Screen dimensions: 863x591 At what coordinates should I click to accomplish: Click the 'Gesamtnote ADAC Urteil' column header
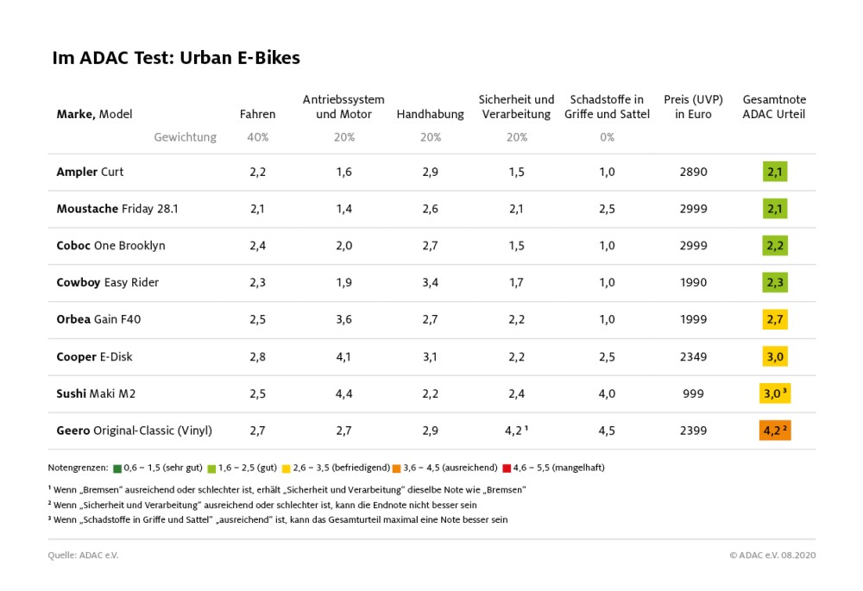click(774, 107)
